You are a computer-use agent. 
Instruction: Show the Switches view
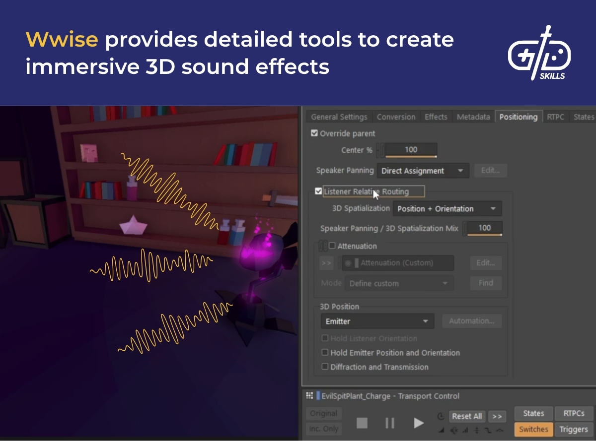pos(533,430)
